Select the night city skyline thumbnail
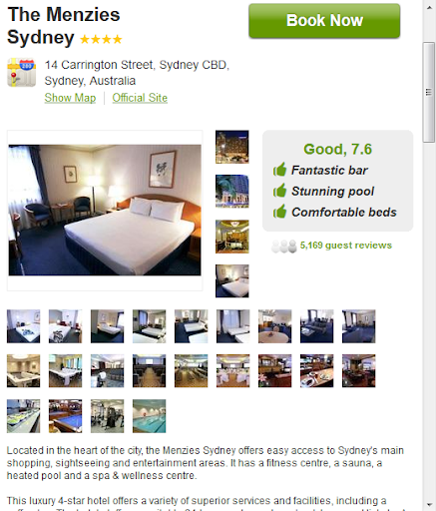The width and height of the screenshot is (436, 511). coord(232,147)
